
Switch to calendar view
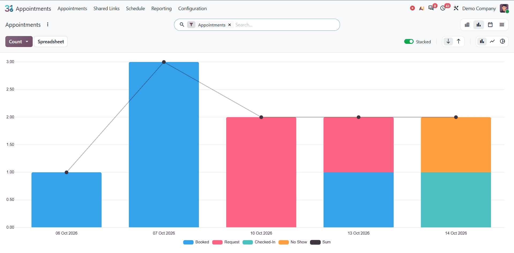point(490,25)
